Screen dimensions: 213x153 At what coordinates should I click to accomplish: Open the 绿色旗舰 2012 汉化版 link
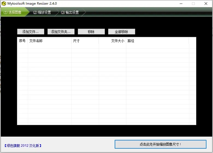tap(23, 146)
